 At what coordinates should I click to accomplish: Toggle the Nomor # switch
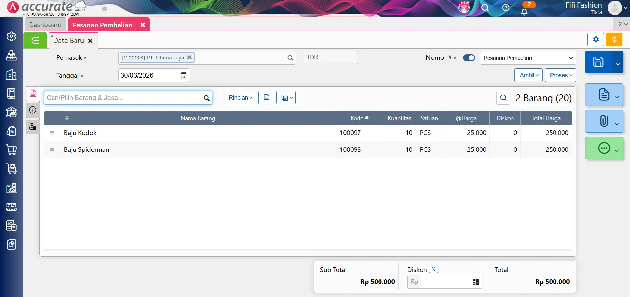pyautogui.click(x=469, y=57)
